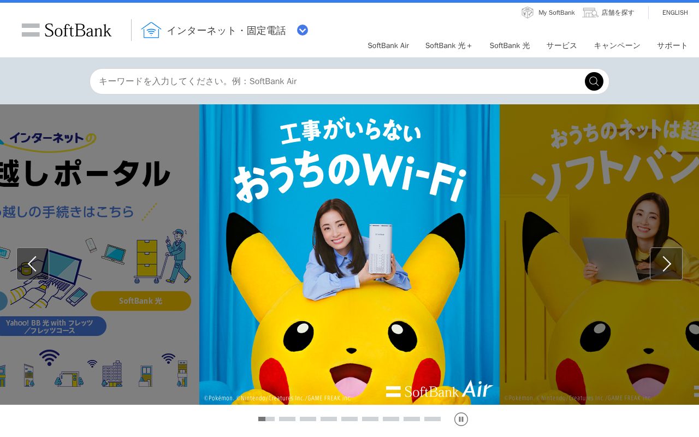The height and width of the screenshot is (437, 699).
Task: Jump to the ninth carousel indicator
Action: pos(433,419)
